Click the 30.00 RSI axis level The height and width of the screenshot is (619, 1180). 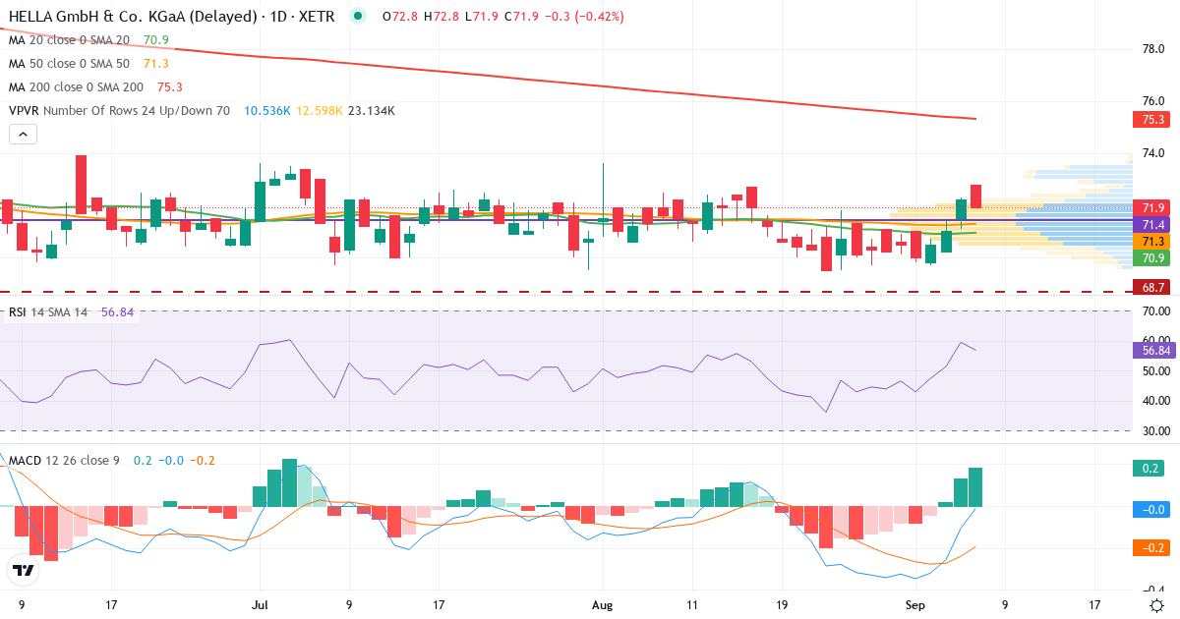(x=1155, y=431)
